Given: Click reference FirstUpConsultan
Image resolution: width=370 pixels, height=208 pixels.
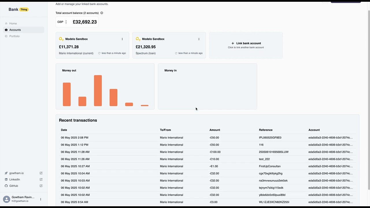Looking at the screenshot, I should click(x=270, y=166).
